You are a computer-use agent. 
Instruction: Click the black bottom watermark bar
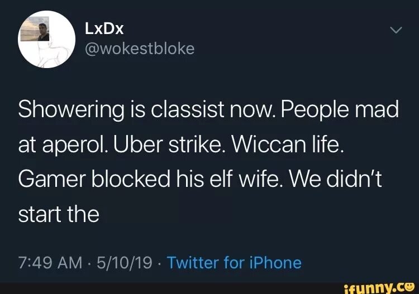click(x=209, y=288)
